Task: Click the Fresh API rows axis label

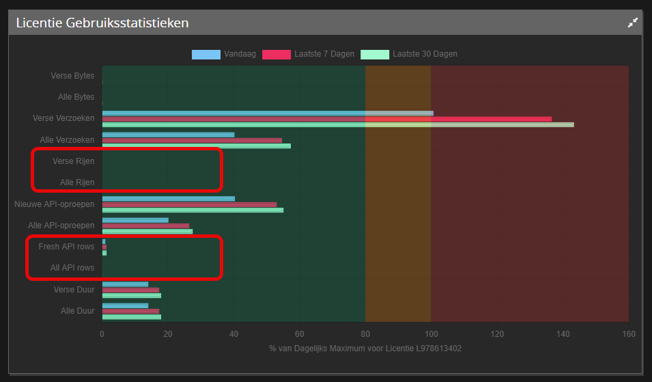Action: pyautogui.click(x=66, y=247)
